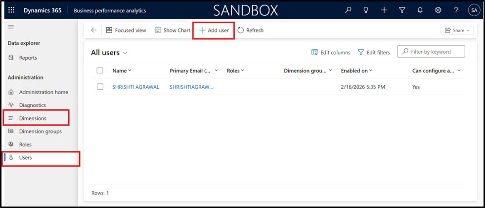This screenshot has width=485, height=208.
Task: Open Dimension groups in sidebar
Action: [40, 131]
